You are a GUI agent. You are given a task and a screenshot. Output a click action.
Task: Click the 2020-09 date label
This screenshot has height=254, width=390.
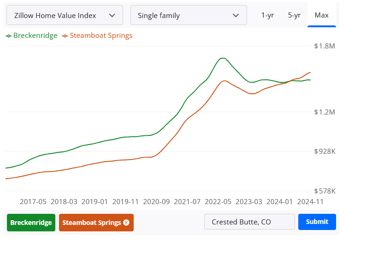(x=156, y=202)
